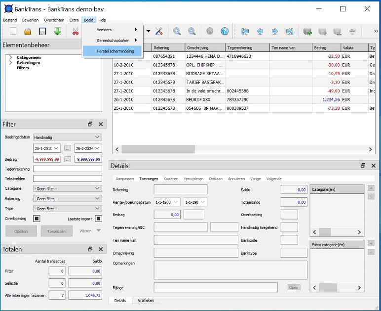The height and width of the screenshot is (311, 381).
Task: Click the save floppy disk icon
Action: [x=42, y=32]
